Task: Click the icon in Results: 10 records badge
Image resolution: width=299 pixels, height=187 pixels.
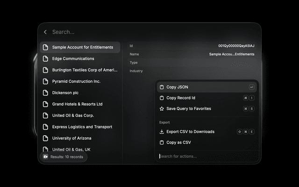Action: [45, 157]
